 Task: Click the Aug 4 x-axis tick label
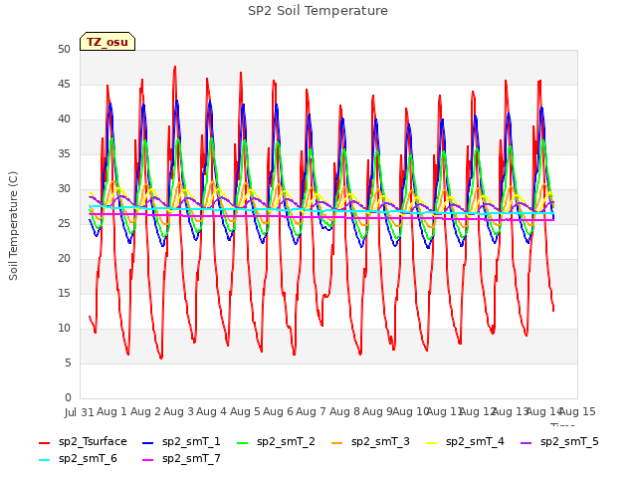212,411
